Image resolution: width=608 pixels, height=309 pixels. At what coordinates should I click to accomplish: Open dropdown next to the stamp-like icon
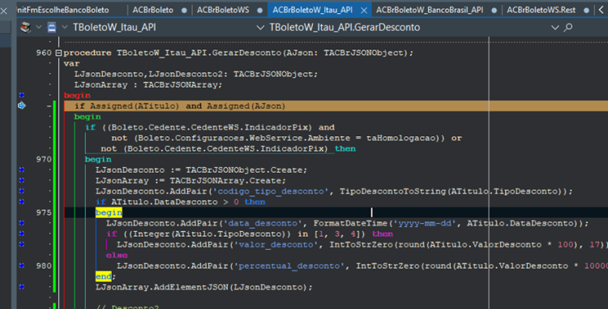click(39, 28)
